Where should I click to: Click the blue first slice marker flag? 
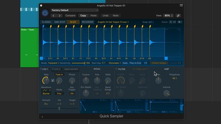click(43, 26)
